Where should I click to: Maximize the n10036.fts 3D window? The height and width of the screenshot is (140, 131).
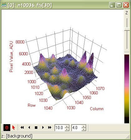point(119,5)
